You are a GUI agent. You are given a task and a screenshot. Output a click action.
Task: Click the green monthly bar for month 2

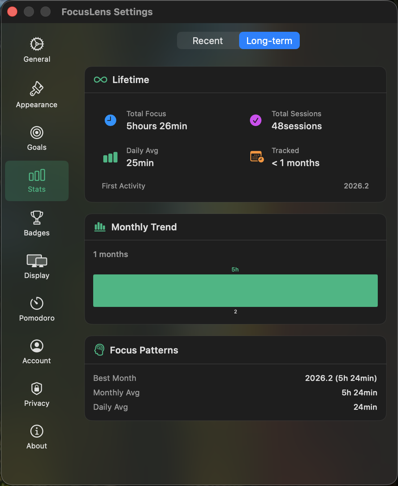click(235, 291)
